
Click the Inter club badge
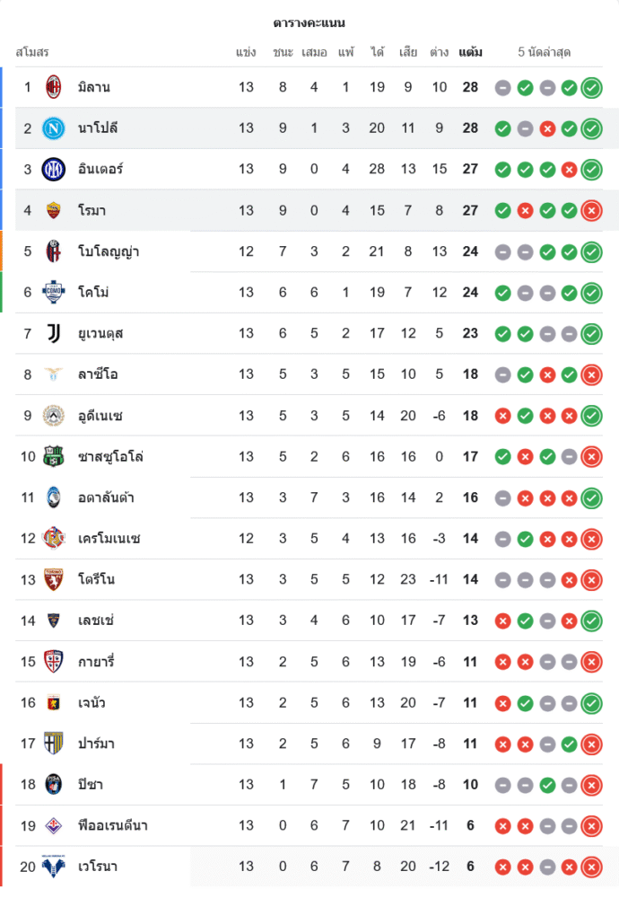point(54,169)
